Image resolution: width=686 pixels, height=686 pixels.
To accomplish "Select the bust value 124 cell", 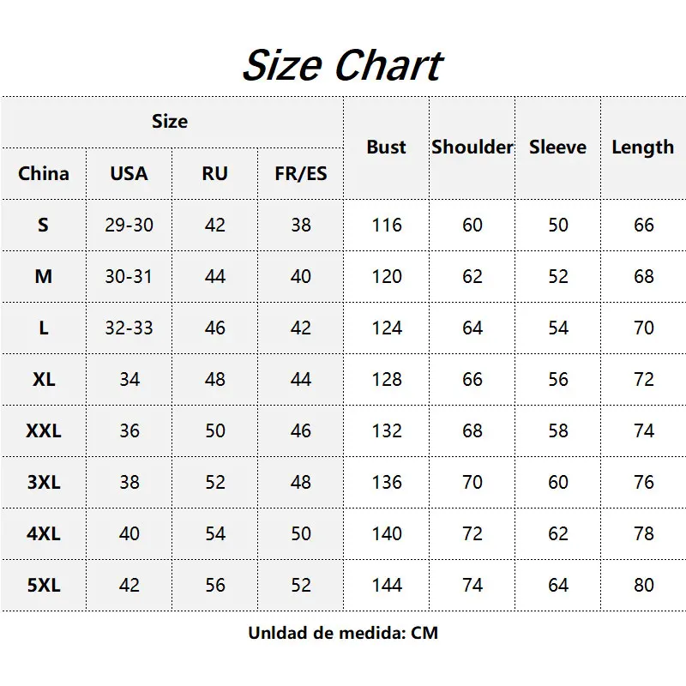I will point(386,328).
